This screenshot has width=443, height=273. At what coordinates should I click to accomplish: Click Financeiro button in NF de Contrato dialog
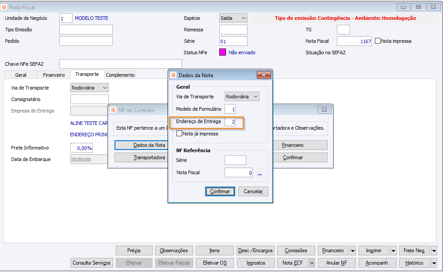pos(300,145)
